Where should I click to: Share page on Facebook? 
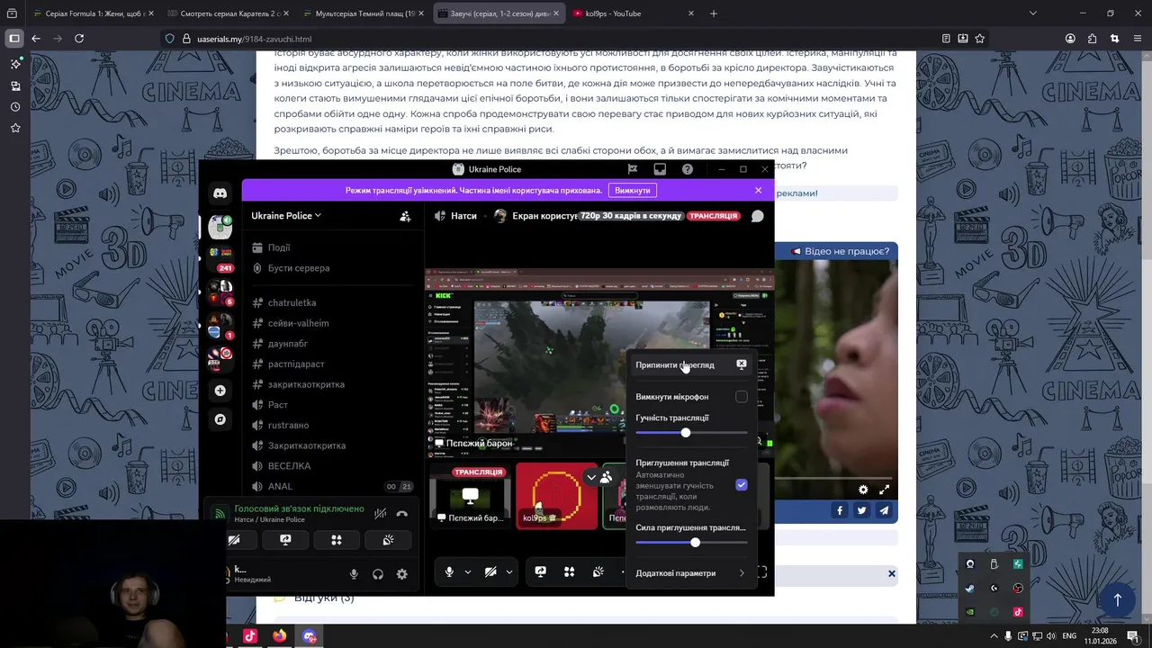click(840, 510)
